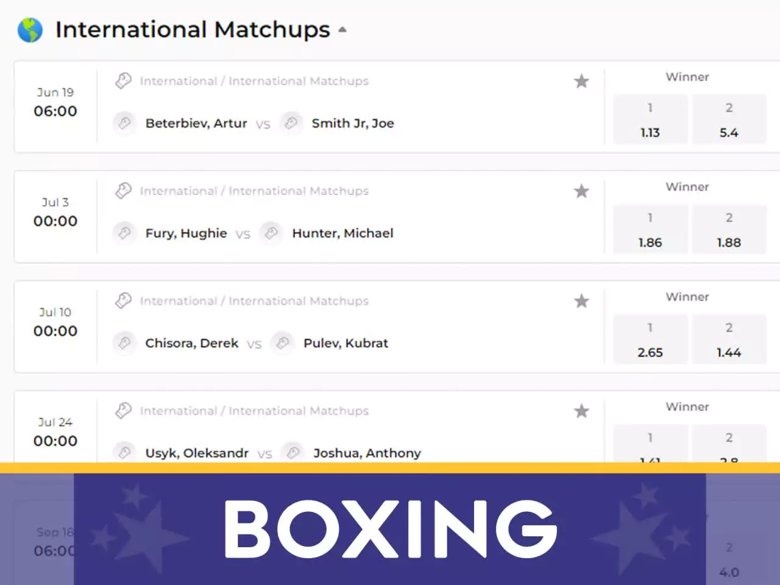Click the tag icon beside Smith Jr, Joe
Viewport: 780px width, 585px height.
pyautogui.click(x=291, y=123)
